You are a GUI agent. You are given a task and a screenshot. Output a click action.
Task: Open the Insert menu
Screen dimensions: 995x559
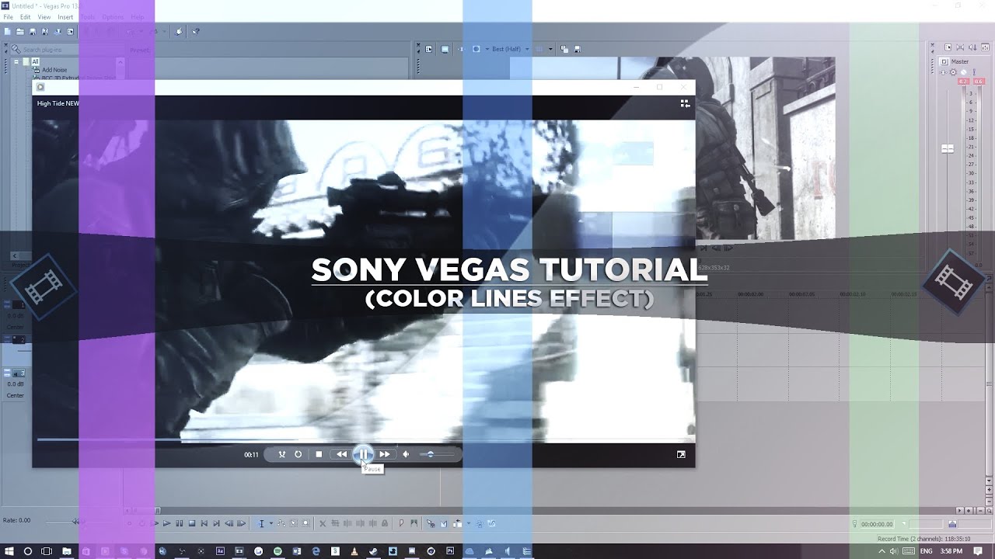pos(65,17)
